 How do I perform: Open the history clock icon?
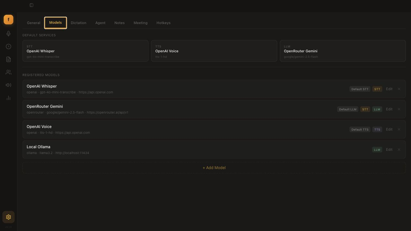click(x=8, y=47)
